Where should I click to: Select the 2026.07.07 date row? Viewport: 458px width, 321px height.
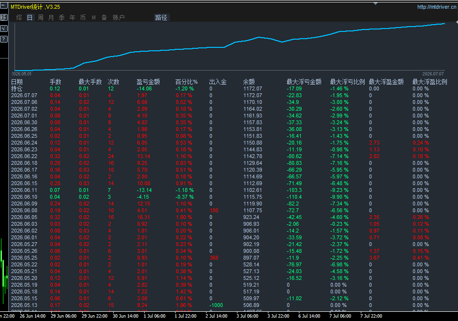click(x=24, y=96)
